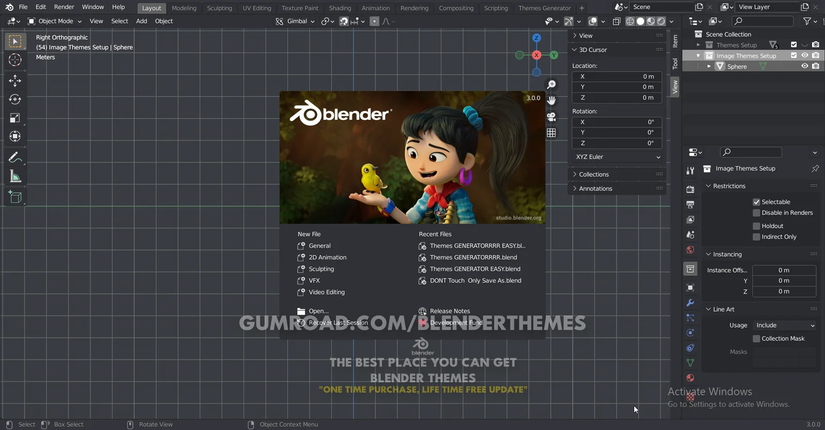Activate the Scale tool
Image resolution: width=825 pixels, height=430 pixels.
click(15, 118)
